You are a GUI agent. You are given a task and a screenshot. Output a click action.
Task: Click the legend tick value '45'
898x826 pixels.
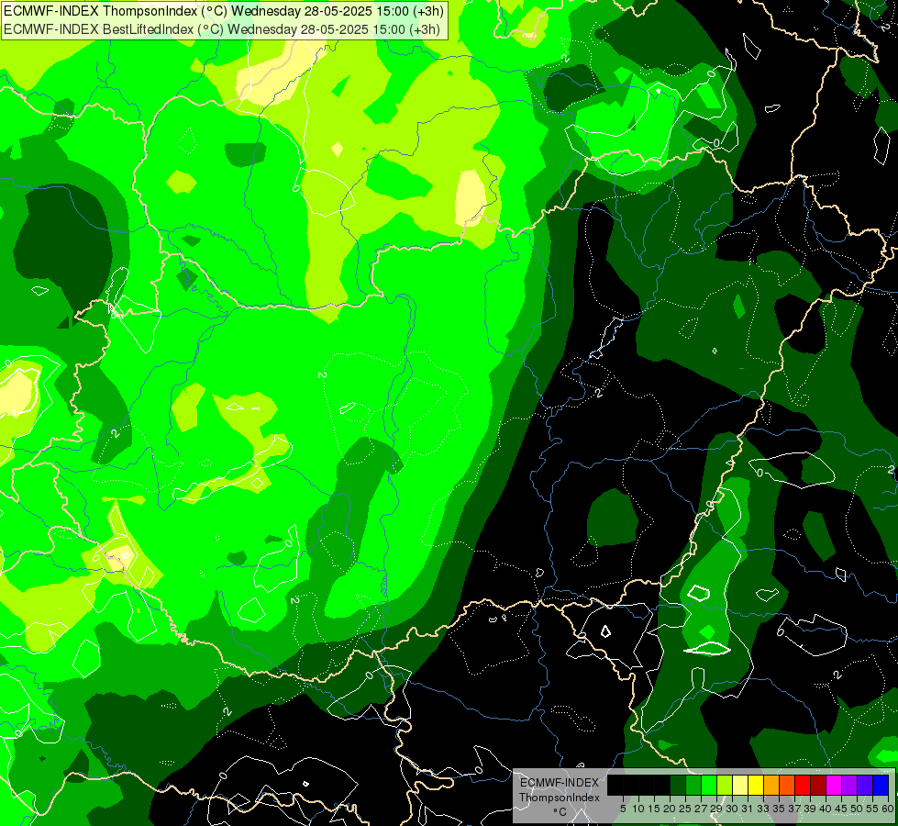coord(842,809)
